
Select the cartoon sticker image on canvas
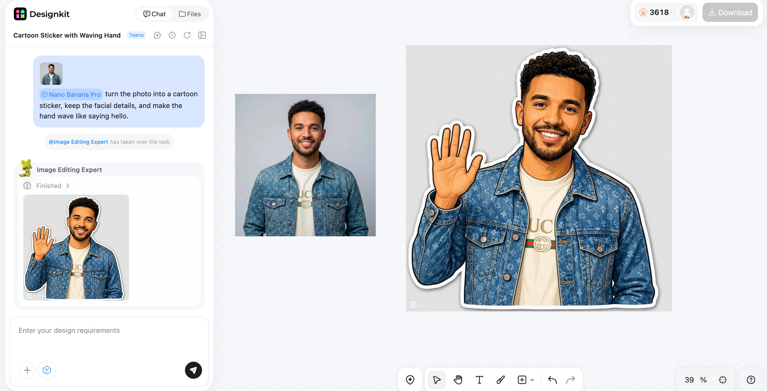click(x=539, y=178)
